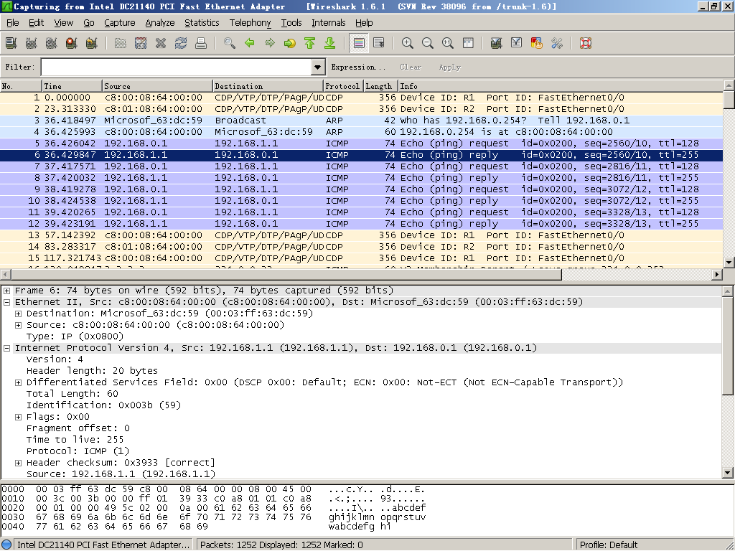Viewport: 735px width, 551px height.
Task: Click packet details pane scrollbar thumb
Action: click(728, 346)
